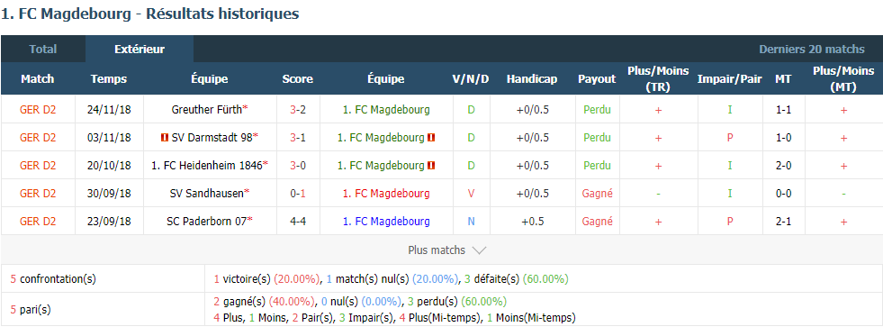Open the SC Paderborn 07 team page

(208, 222)
